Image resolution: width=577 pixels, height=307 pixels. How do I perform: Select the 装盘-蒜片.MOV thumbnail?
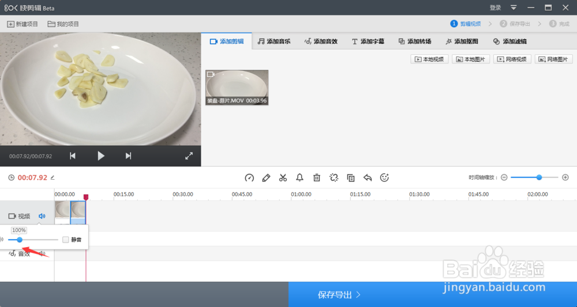pyautogui.click(x=237, y=88)
